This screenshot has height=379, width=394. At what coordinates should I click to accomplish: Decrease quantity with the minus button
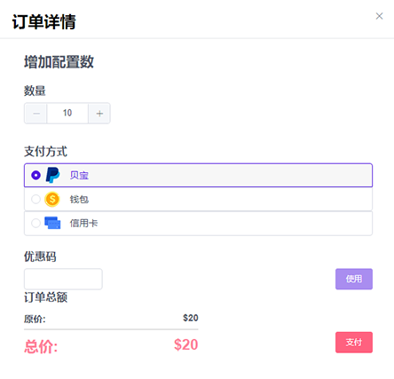[x=36, y=114]
